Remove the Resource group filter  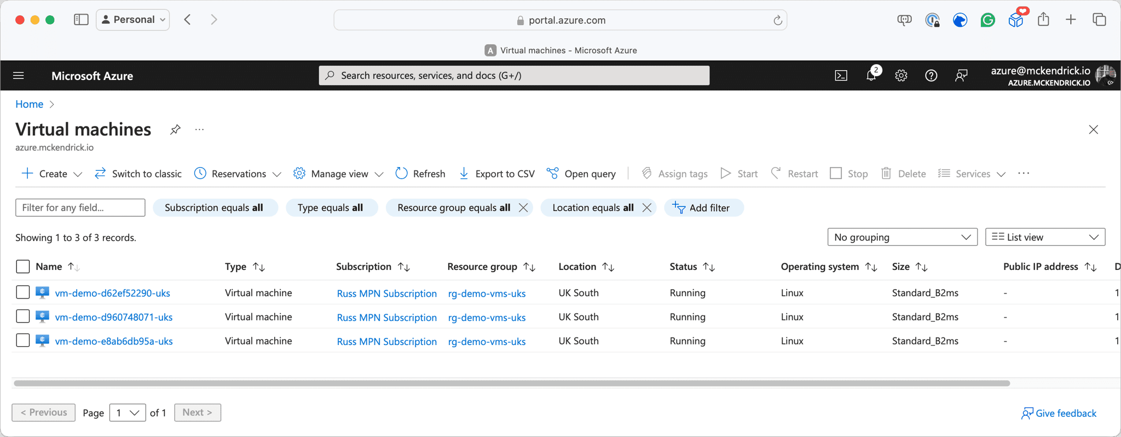[523, 208]
